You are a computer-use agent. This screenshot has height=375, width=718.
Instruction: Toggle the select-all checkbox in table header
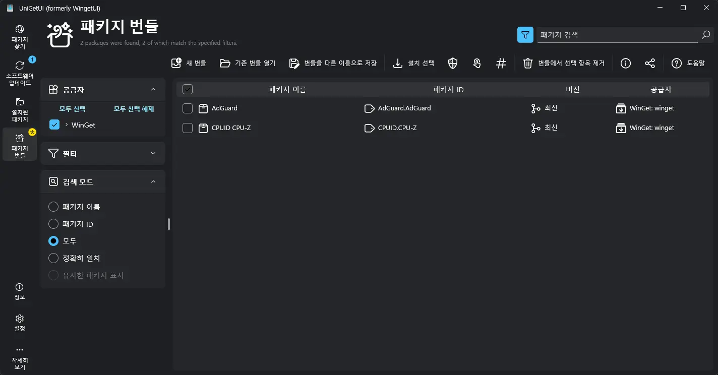(x=188, y=89)
